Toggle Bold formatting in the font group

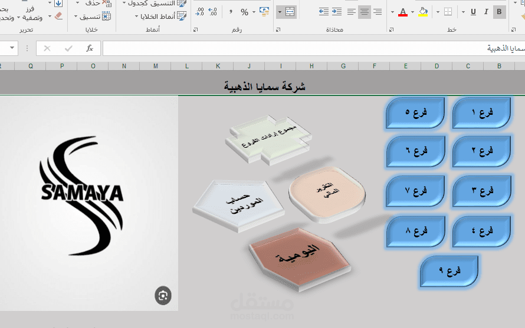499,12
